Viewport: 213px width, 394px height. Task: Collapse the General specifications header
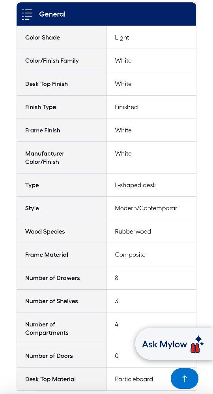point(106,14)
